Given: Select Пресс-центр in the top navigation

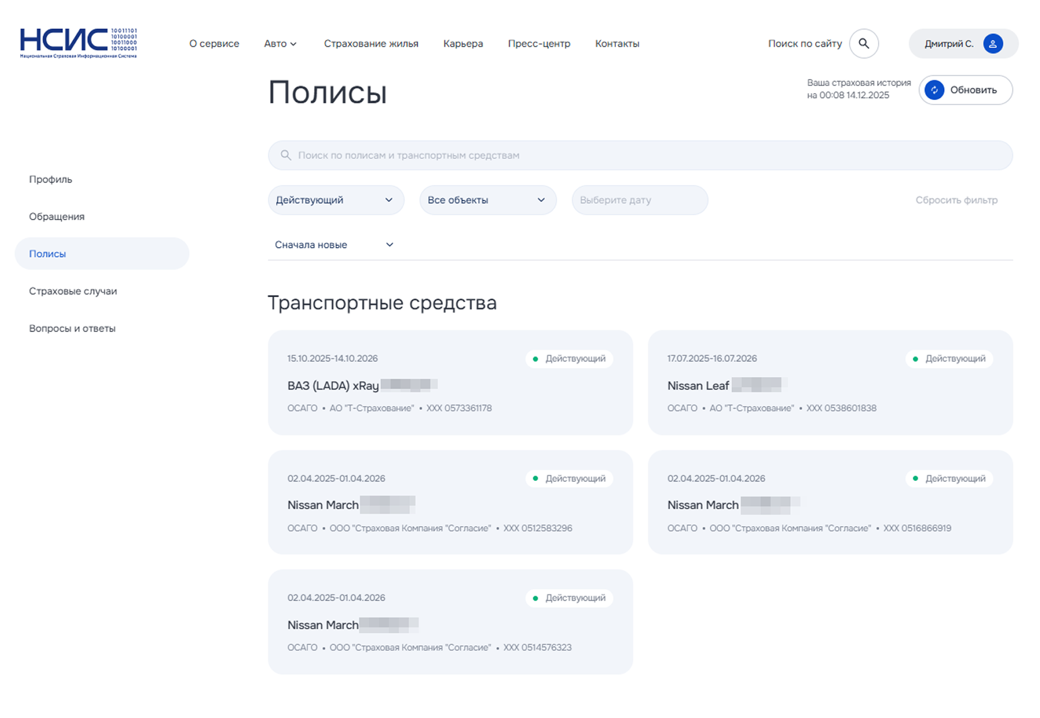Looking at the screenshot, I should click(539, 43).
